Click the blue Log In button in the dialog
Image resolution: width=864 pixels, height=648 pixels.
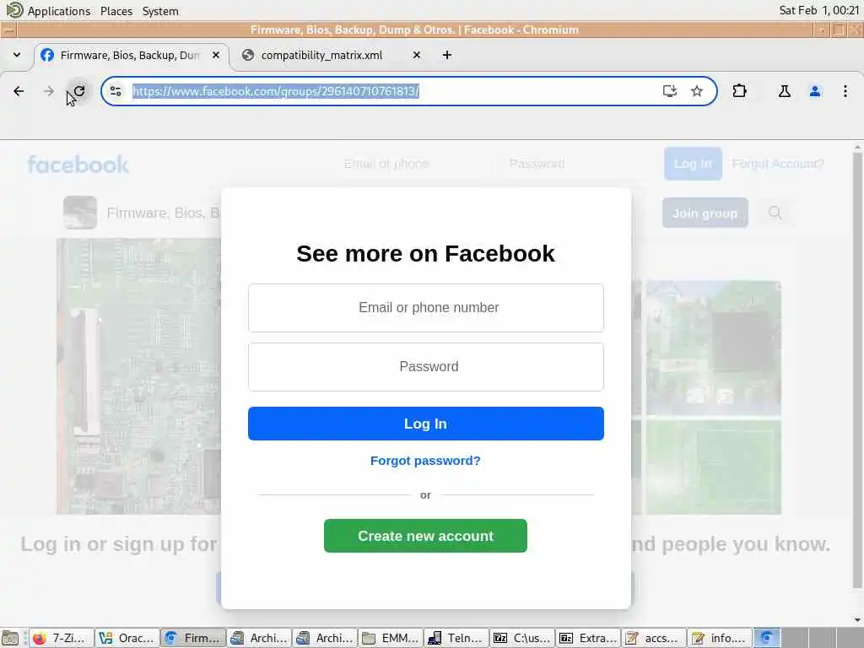click(x=426, y=424)
